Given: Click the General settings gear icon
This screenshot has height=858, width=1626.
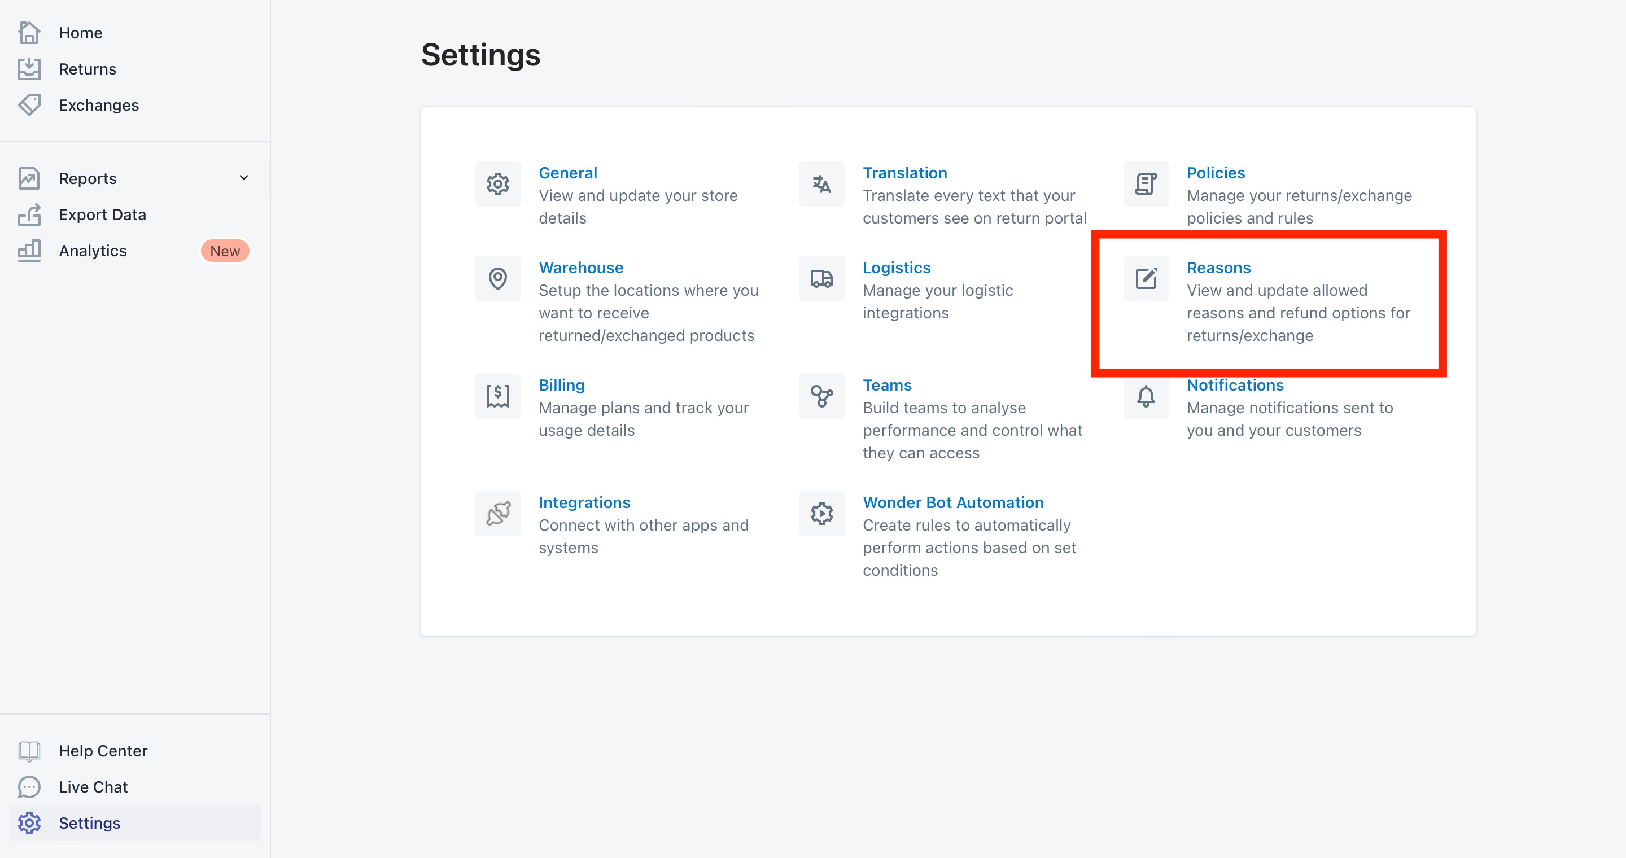Looking at the screenshot, I should tap(497, 184).
